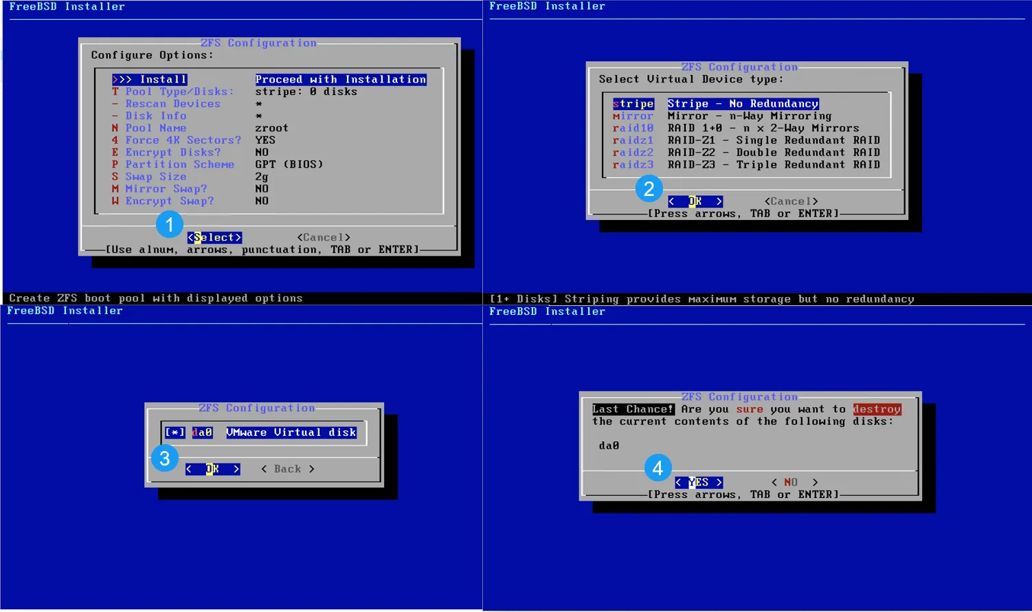This screenshot has height=612, width=1032.
Task: Click 'RAID-Z2 - Double Redundant RAID' description
Action: click(x=774, y=153)
